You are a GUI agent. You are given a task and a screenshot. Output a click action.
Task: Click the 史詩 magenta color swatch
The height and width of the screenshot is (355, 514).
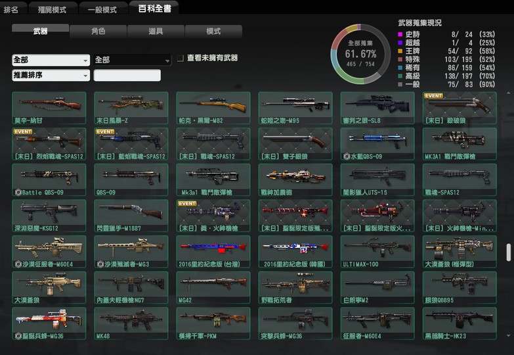tap(400, 34)
